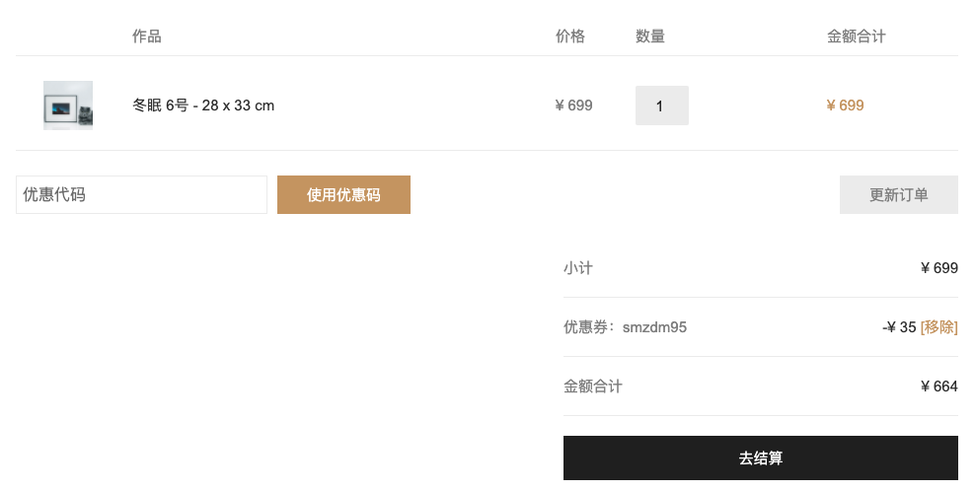Screen dimensions: 976x491
Task: Select the orange ¥699 line total
Action: (x=846, y=105)
